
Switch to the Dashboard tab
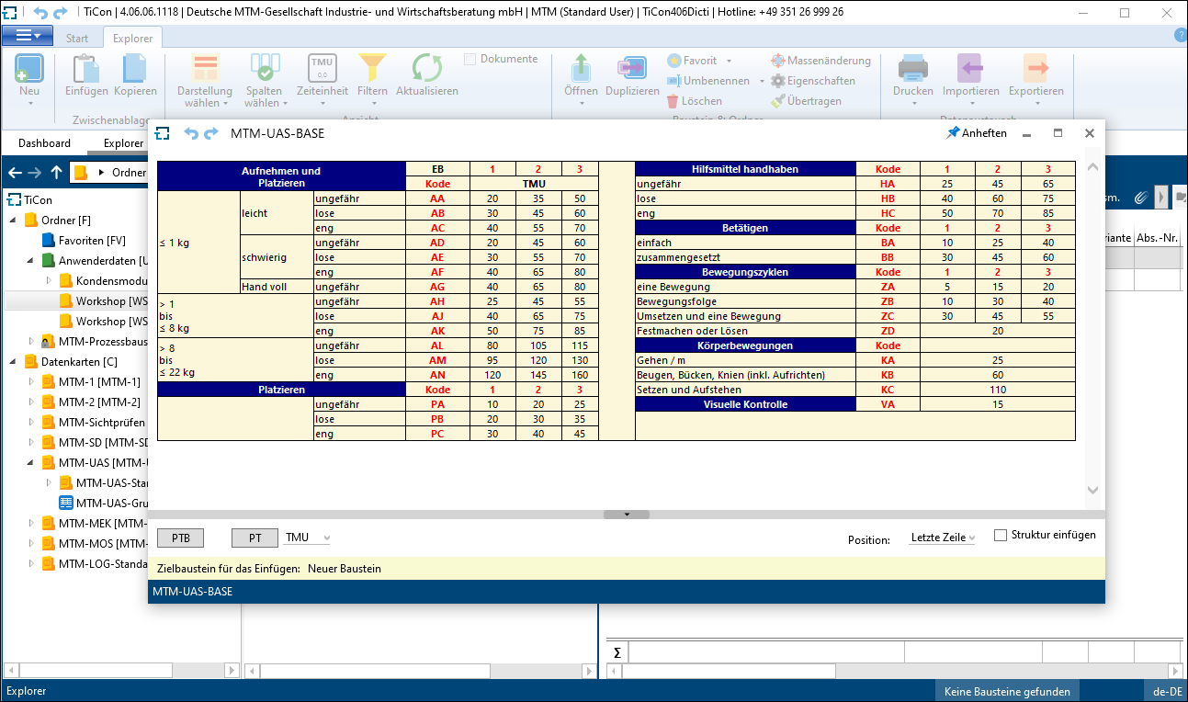click(x=44, y=143)
